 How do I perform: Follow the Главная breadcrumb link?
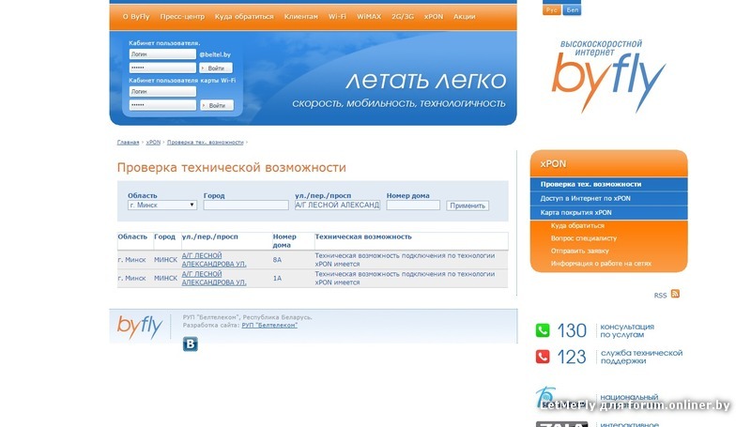pyautogui.click(x=128, y=142)
